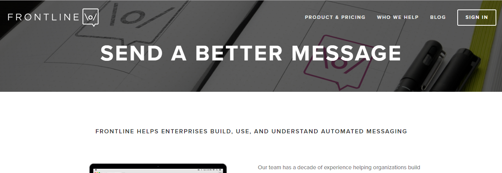This screenshot has width=502, height=173.
Task: Click the laptop's webcam dot
Action: click(x=158, y=167)
